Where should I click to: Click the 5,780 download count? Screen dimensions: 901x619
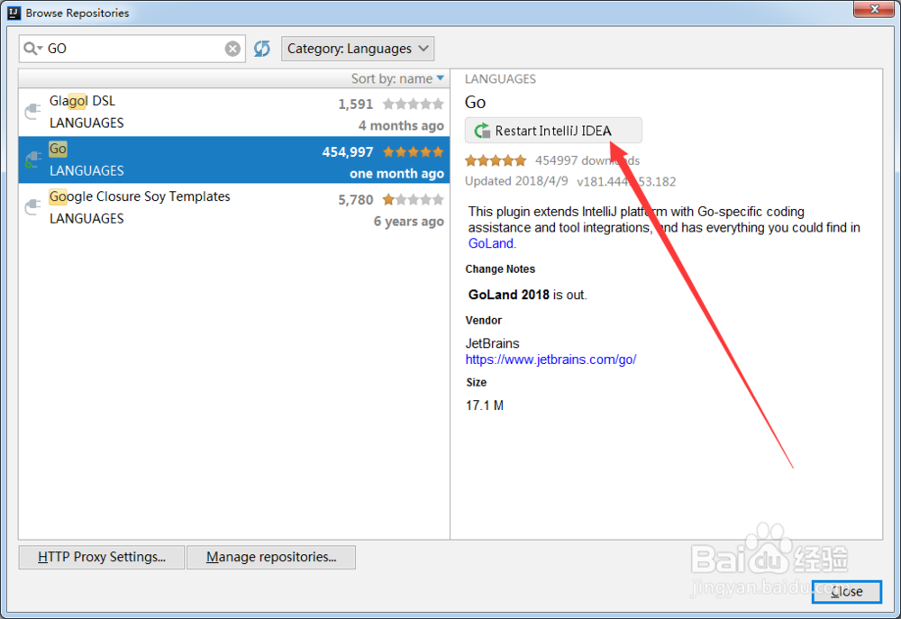pyautogui.click(x=356, y=200)
